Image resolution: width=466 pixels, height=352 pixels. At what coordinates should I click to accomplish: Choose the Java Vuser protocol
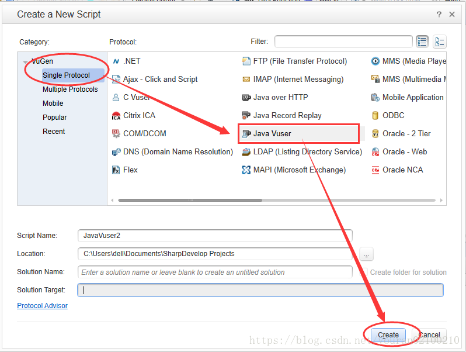pyautogui.click(x=298, y=133)
